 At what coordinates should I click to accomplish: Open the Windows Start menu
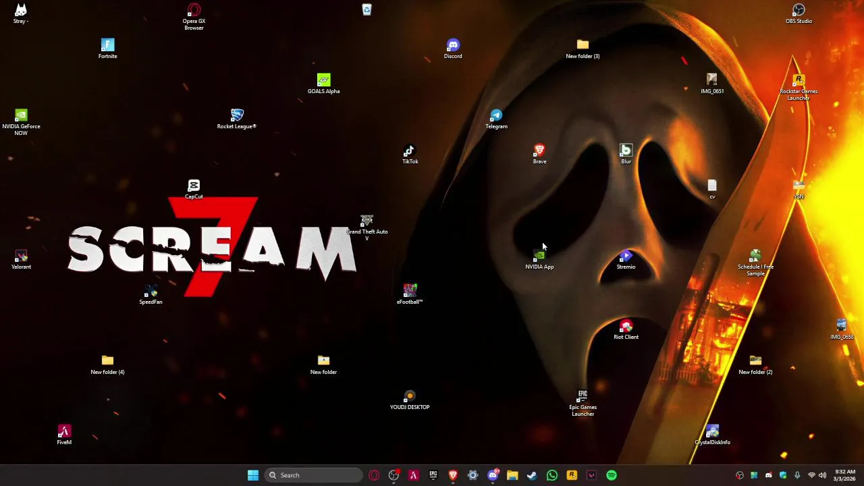[x=253, y=475]
